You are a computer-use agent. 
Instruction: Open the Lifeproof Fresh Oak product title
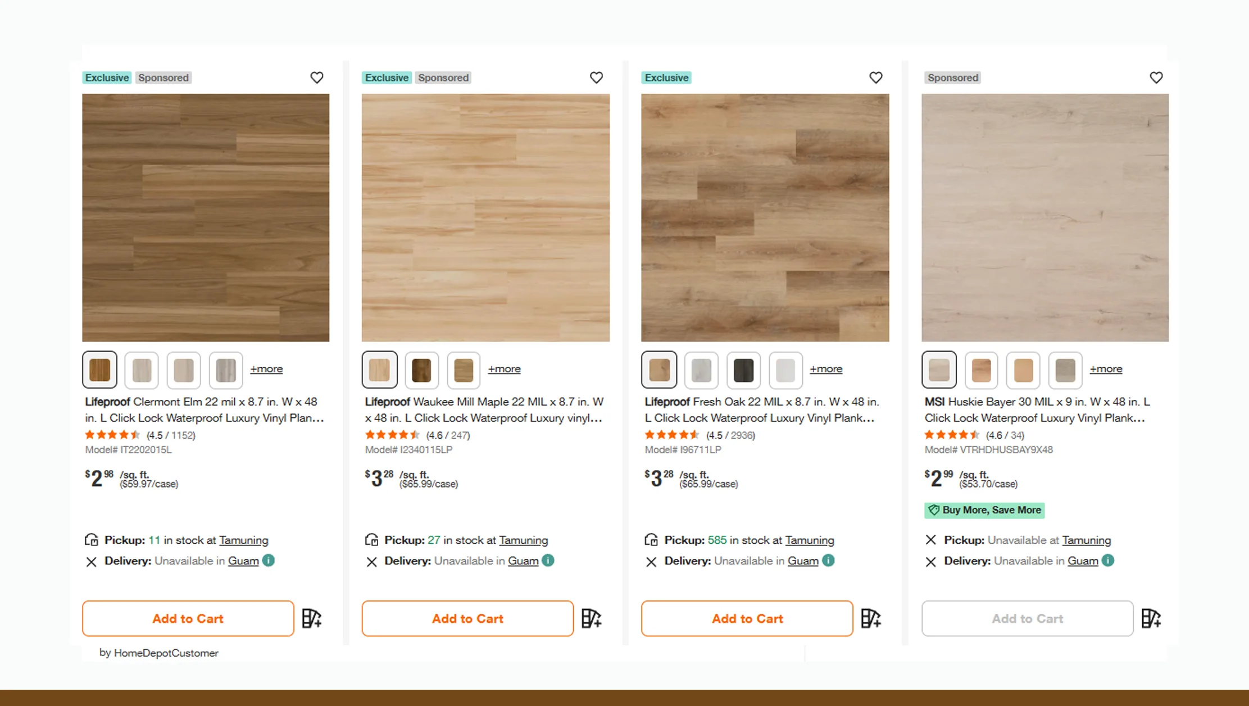pyautogui.click(x=761, y=409)
